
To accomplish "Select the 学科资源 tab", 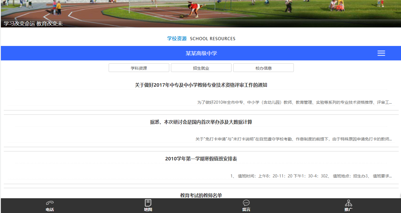I will click(x=139, y=68).
